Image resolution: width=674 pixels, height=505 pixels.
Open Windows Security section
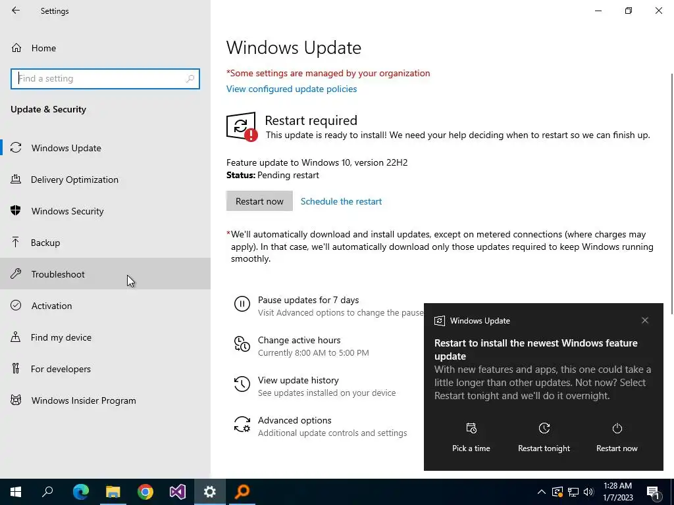coord(105,211)
